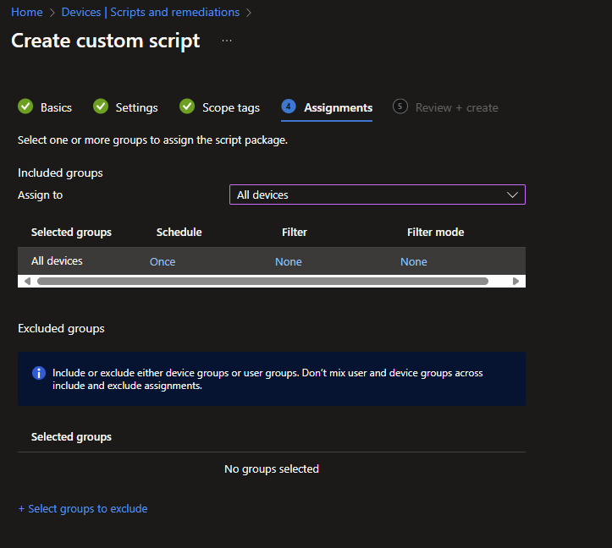The width and height of the screenshot is (612, 548).
Task: Open the Review + create step
Action: [456, 107]
